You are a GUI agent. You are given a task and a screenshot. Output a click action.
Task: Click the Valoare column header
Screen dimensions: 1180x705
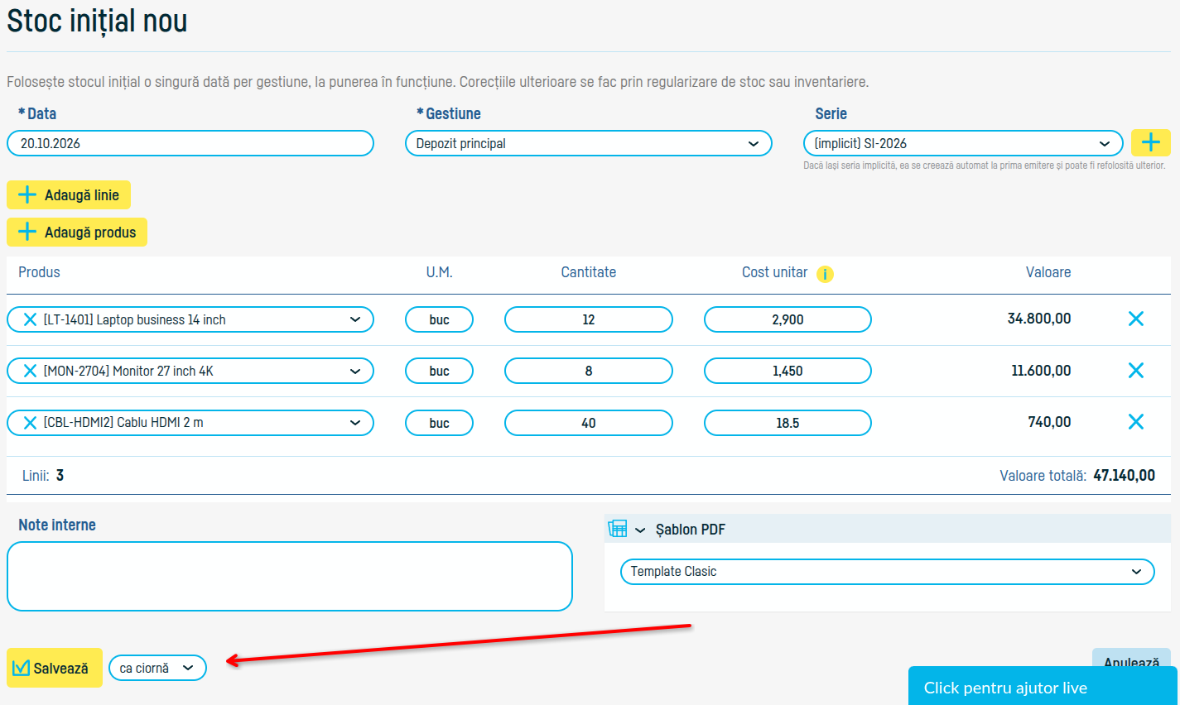pos(1048,272)
